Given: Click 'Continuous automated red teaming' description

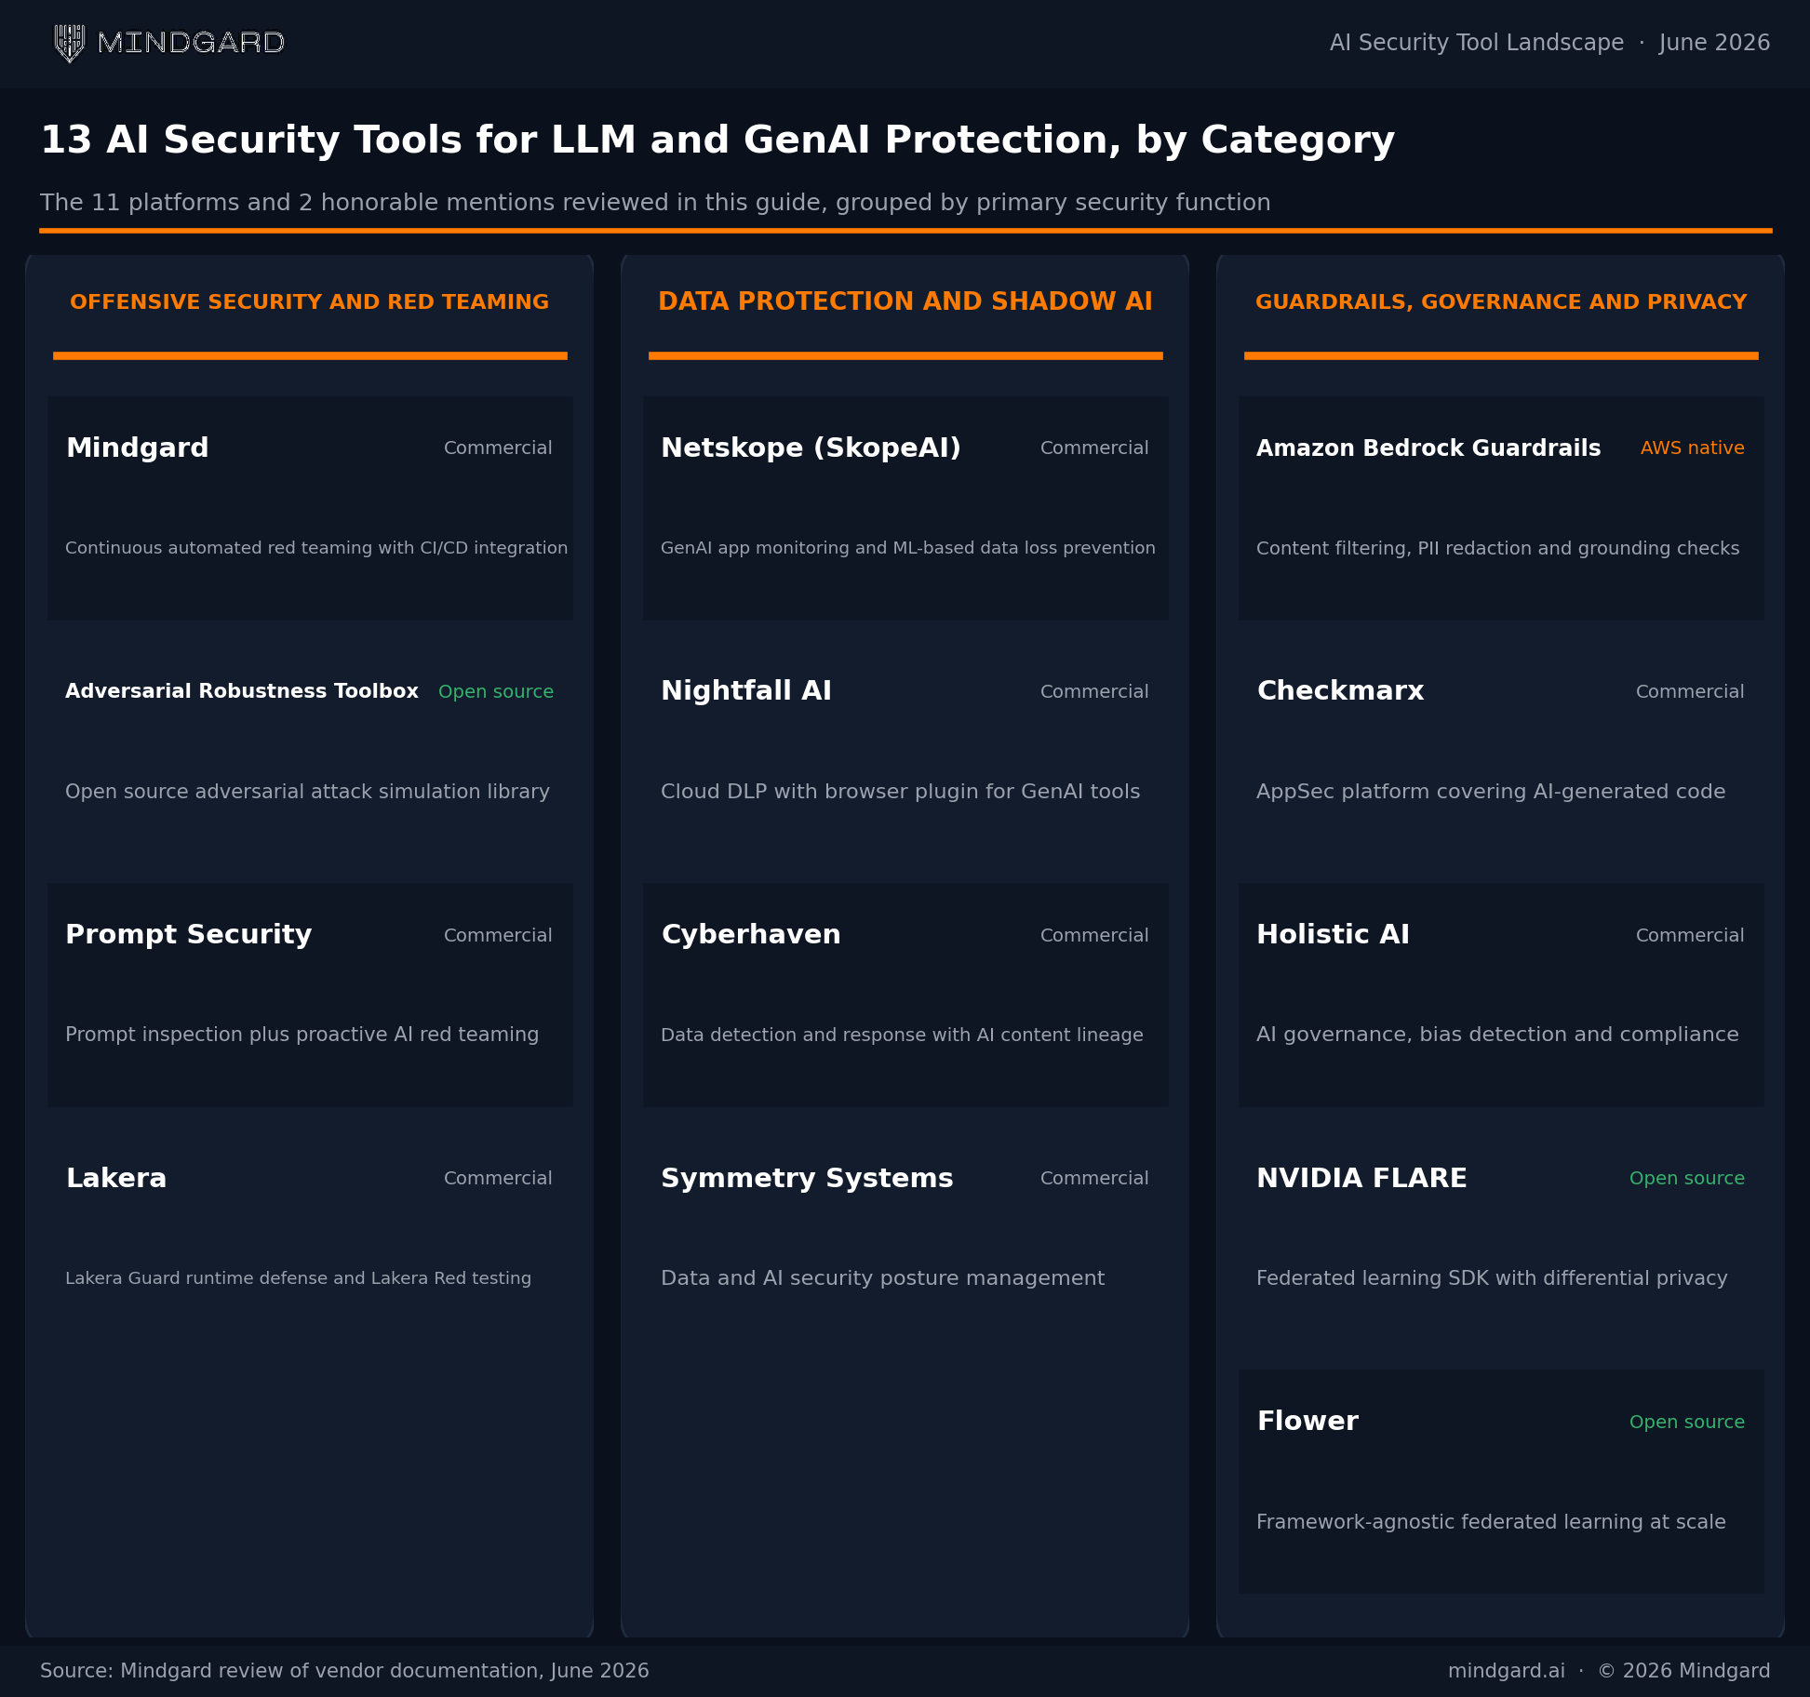Looking at the screenshot, I should [x=316, y=548].
